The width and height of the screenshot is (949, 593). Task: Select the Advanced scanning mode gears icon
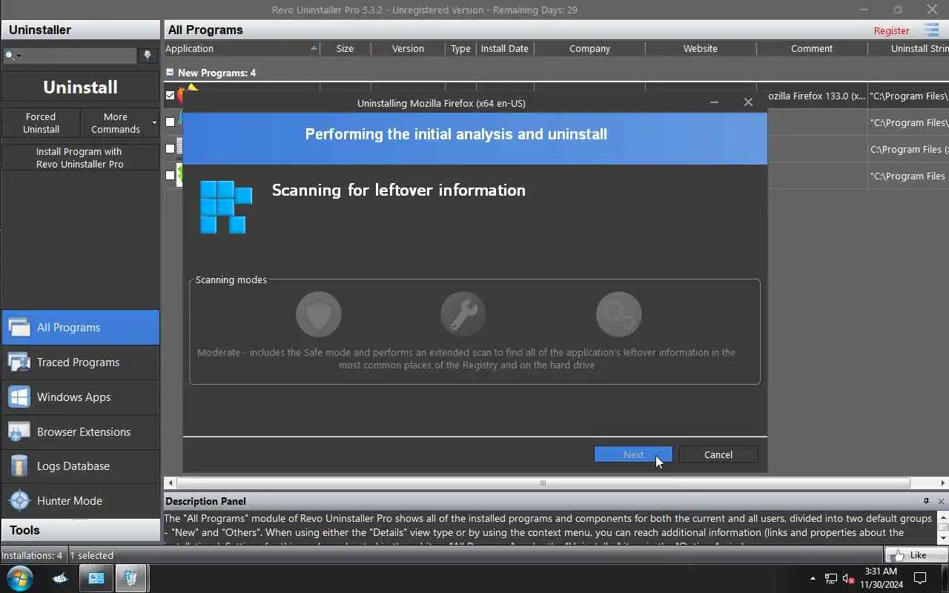point(618,314)
